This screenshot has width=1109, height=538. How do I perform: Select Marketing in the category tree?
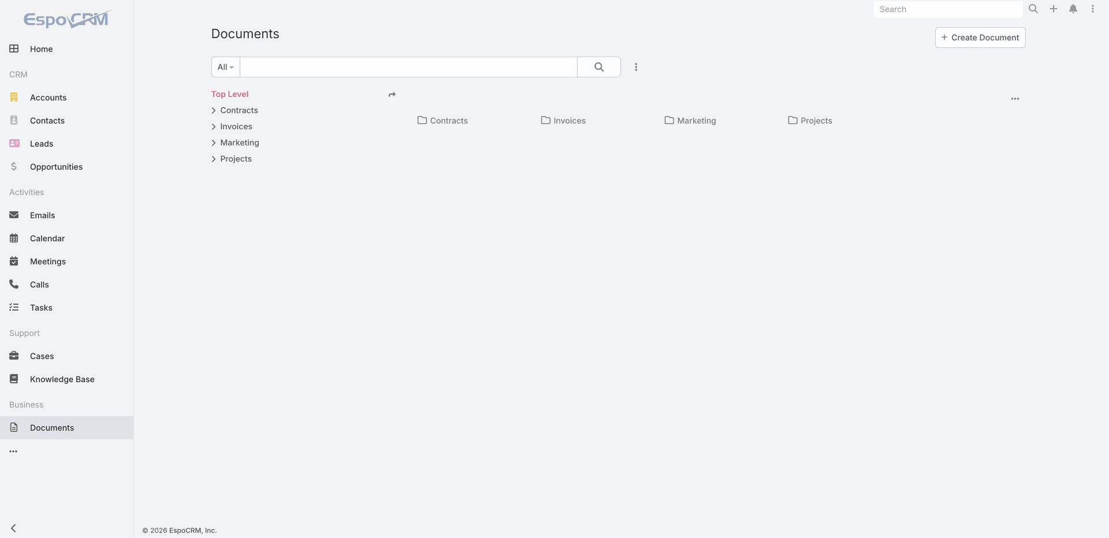pyautogui.click(x=240, y=143)
